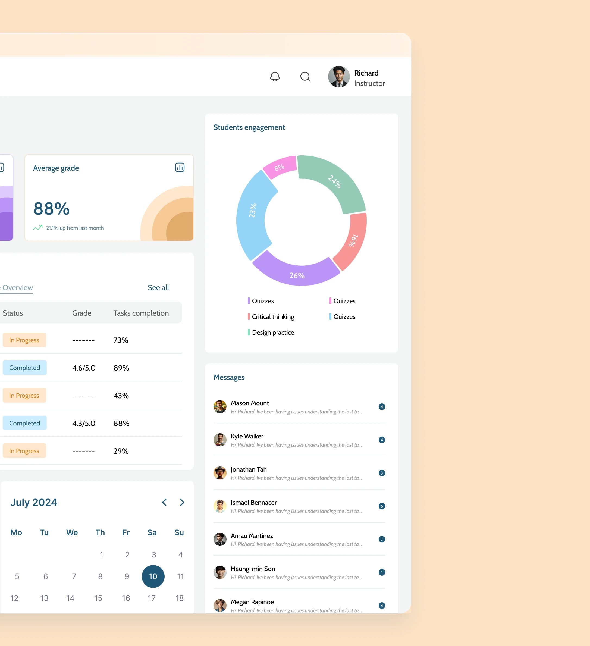Open Jonathan Tah's avatar
Image resolution: width=590 pixels, height=646 pixels.
(220, 473)
